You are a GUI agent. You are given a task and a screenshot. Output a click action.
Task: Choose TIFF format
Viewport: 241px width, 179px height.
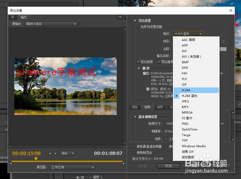[196, 141]
